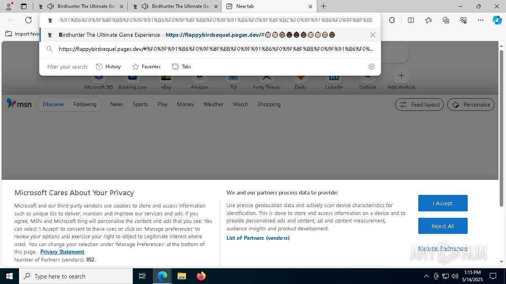The width and height of the screenshot is (506, 284).
Task: Open Amazon shortcut
Action: coord(199,81)
